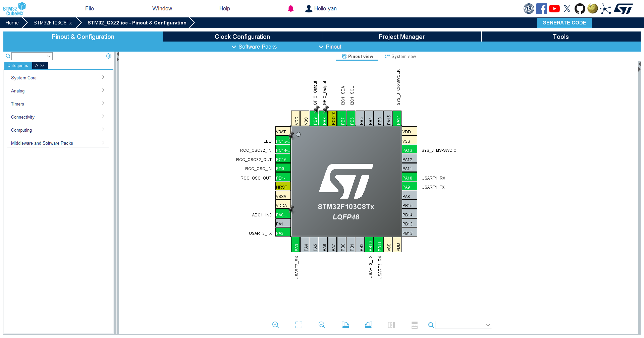This screenshot has height=338, width=644.
Task: Expand the Analog category
Action: [x=58, y=91]
